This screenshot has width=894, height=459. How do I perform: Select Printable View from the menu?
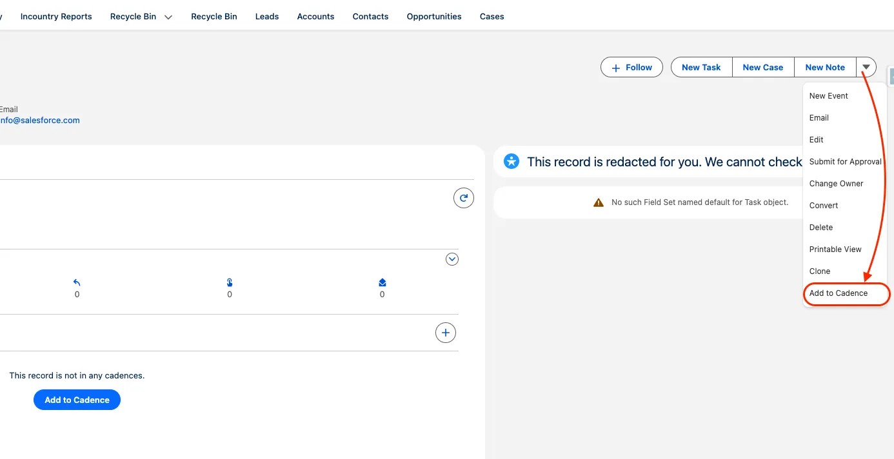(x=835, y=249)
